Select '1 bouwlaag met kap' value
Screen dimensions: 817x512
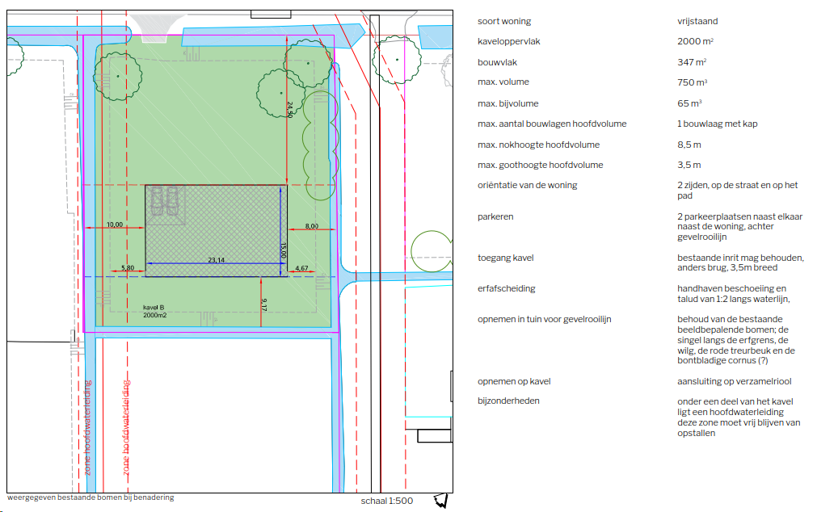pos(717,124)
